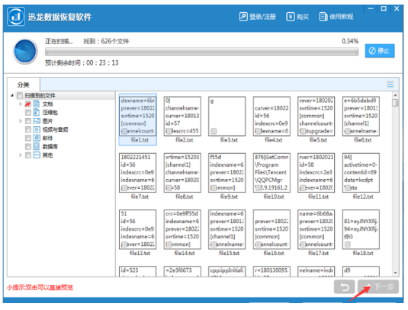
Task: Click the 邮件 mail category icon
Action: point(37,138)
